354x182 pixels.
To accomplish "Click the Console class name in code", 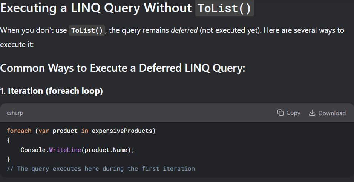I will (33, 150).
